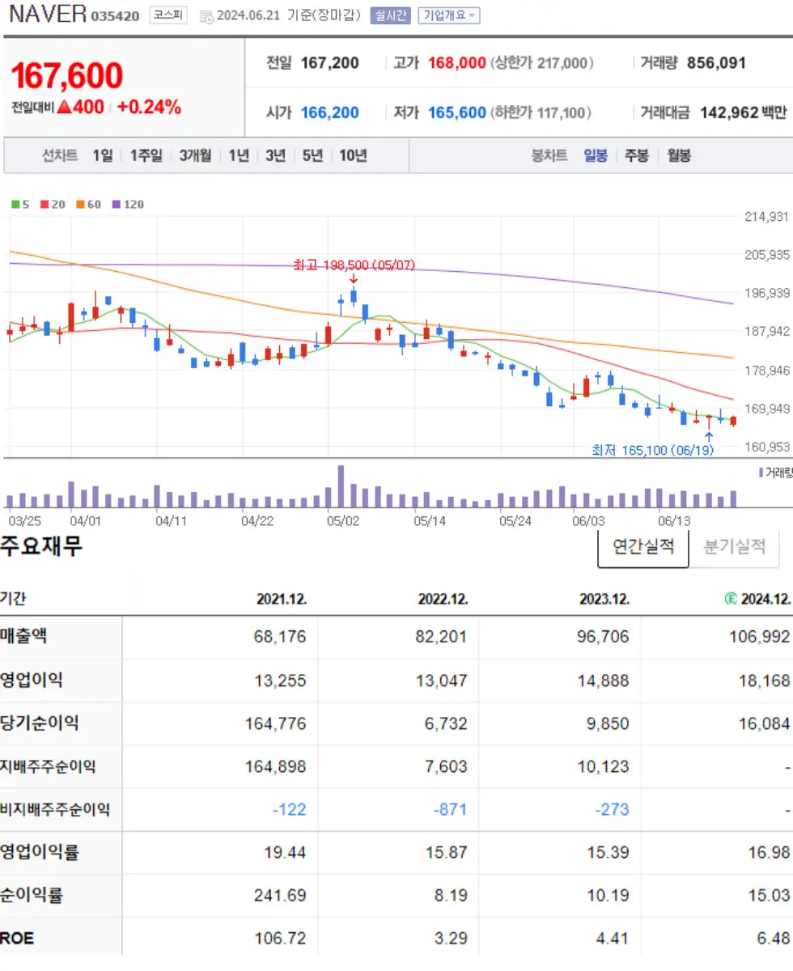The height and width of the screenshot is (971, 793).
Task: Click the 코스피 market label
Action: tap(168, 15)
